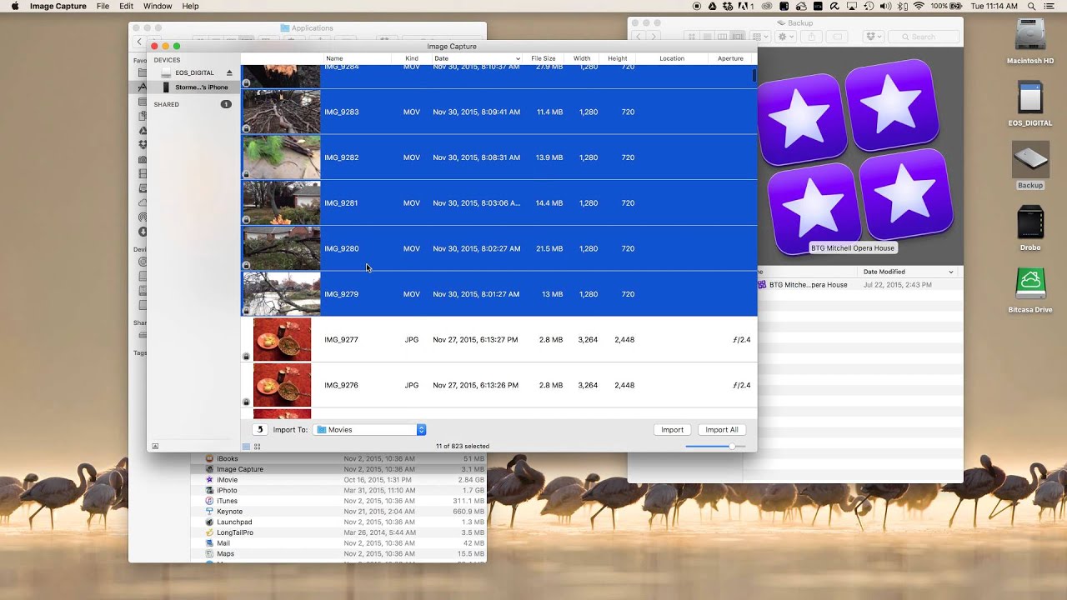The height and width of the screenshot is (600, 1067).
Task: Select Storme's iPhone in Devices sidebar
Action: click(x=193, y=87)
